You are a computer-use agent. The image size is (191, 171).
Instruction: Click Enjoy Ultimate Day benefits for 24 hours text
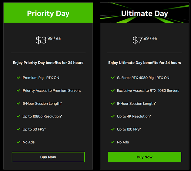tap(145, 63)
